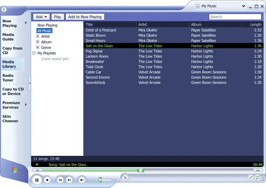Click Velvet Arcade in the Soundcheck row
The width and height of the screenshot is (266, 188).
point(149,83)
